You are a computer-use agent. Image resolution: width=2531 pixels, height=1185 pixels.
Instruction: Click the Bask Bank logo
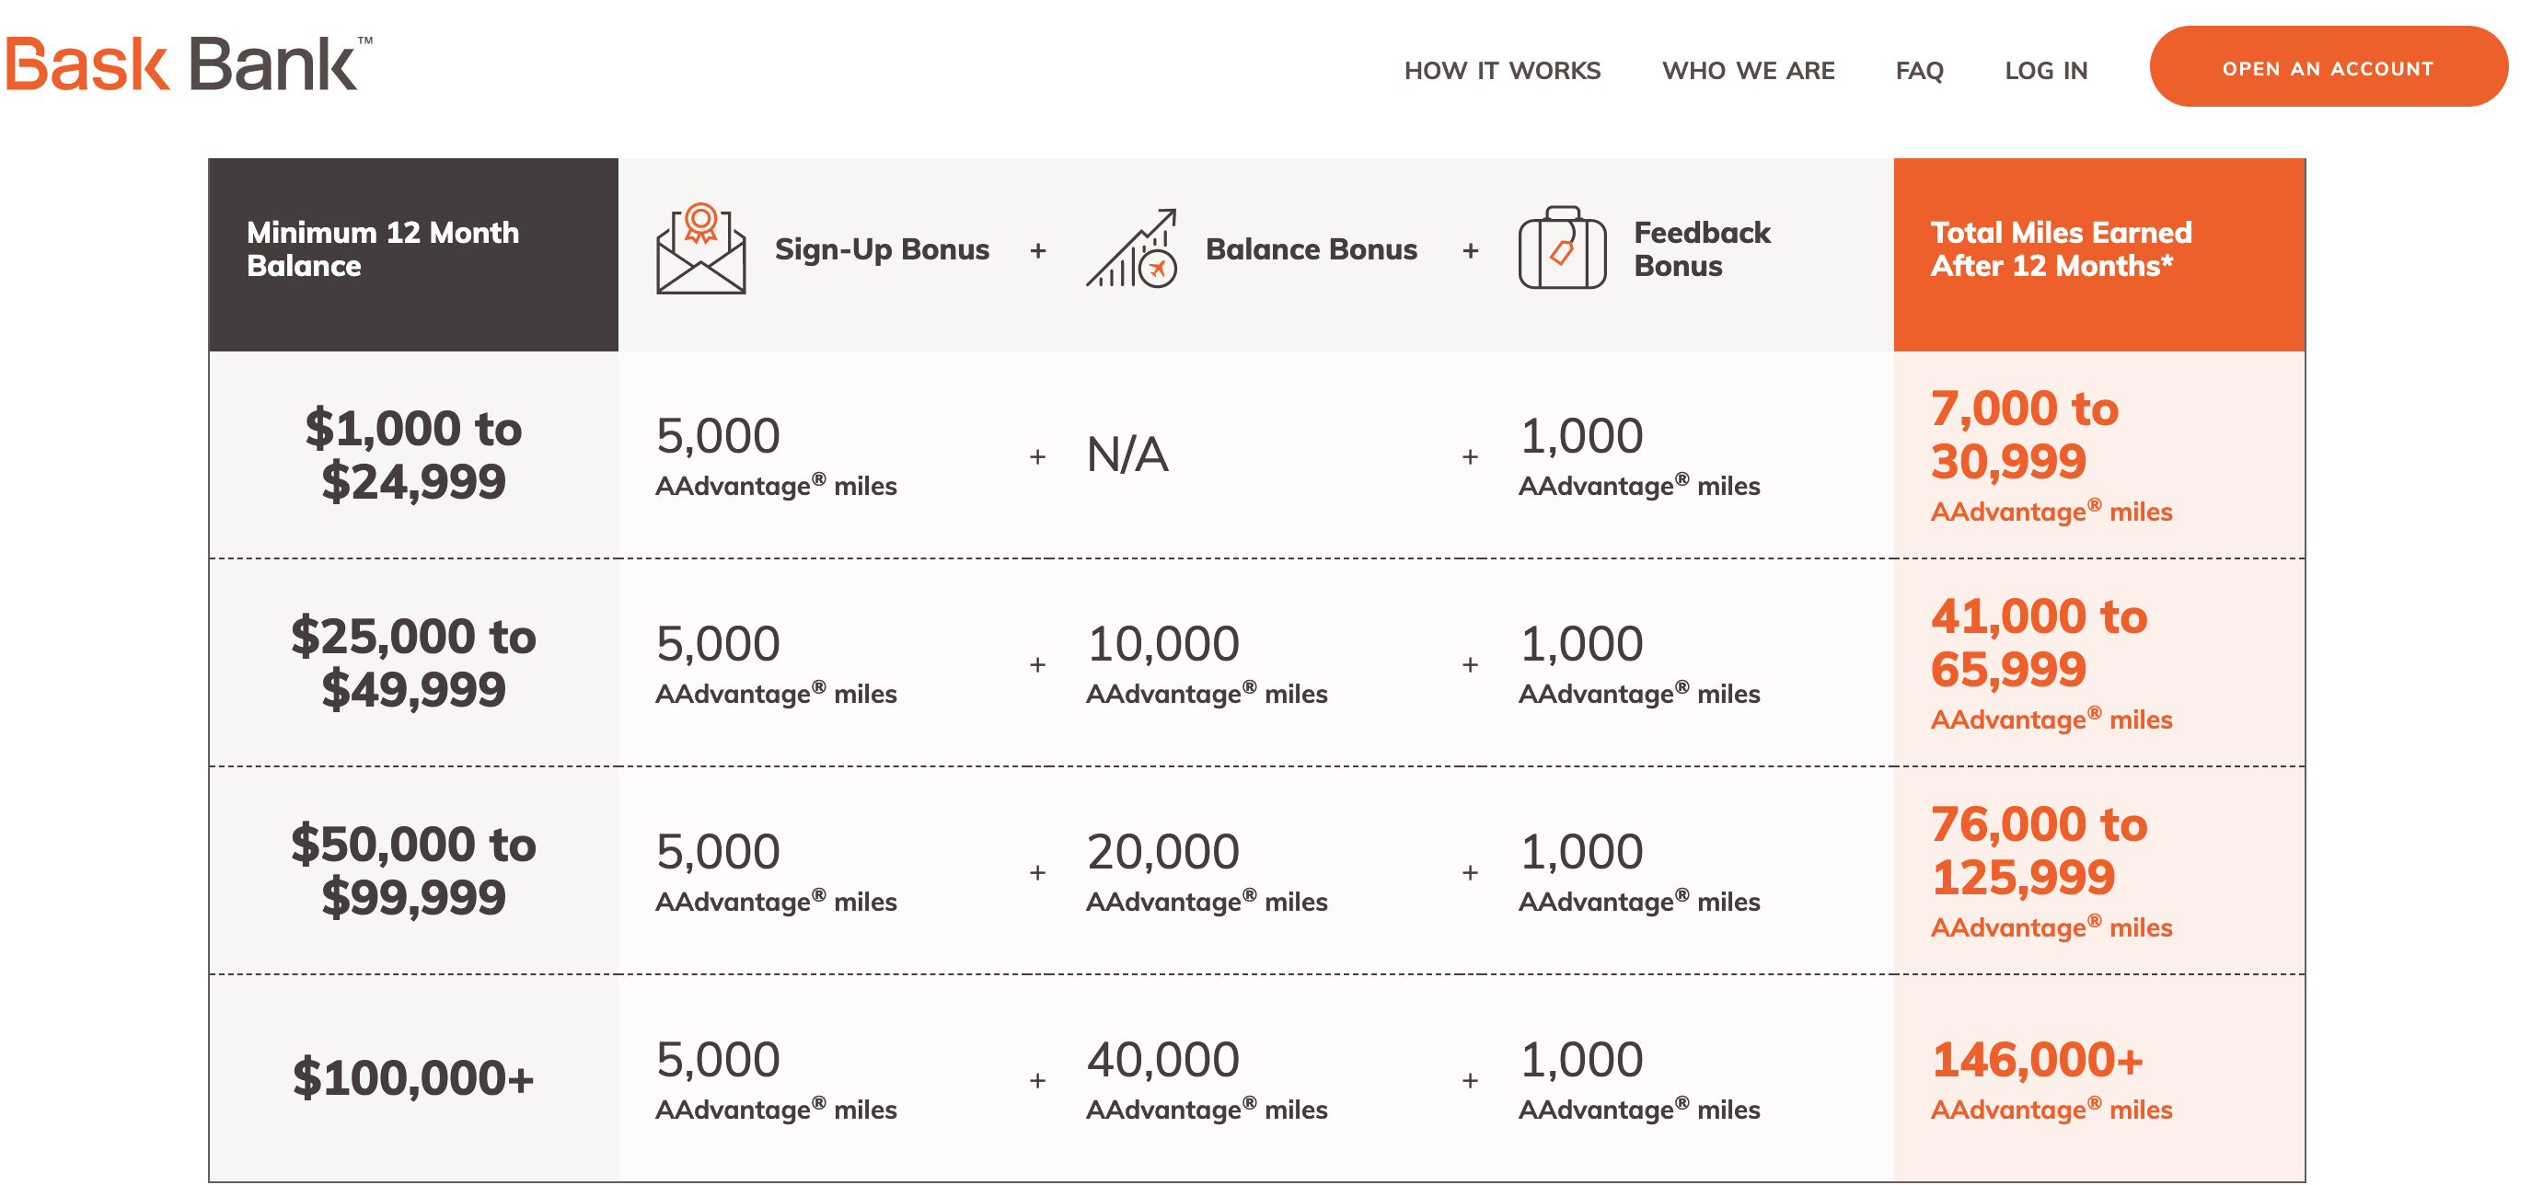click(189, 63)
